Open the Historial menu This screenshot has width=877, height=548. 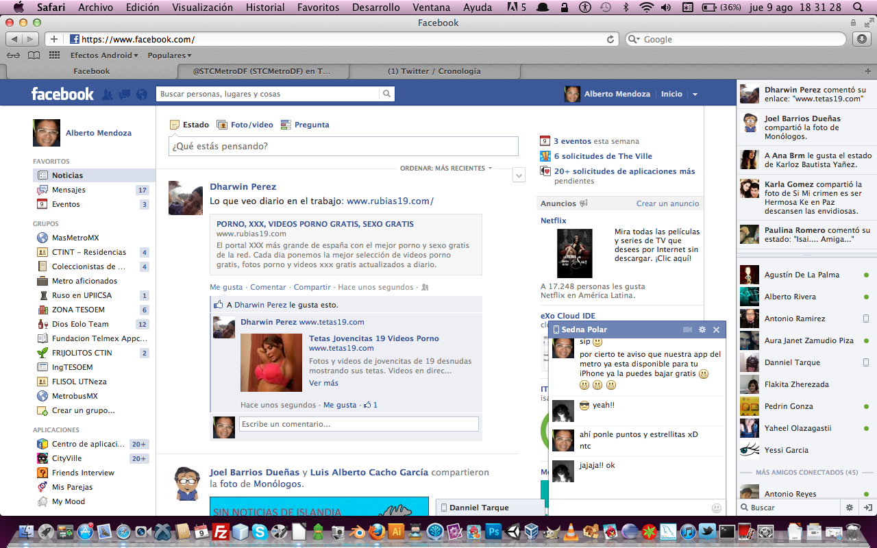click(265, 8)
